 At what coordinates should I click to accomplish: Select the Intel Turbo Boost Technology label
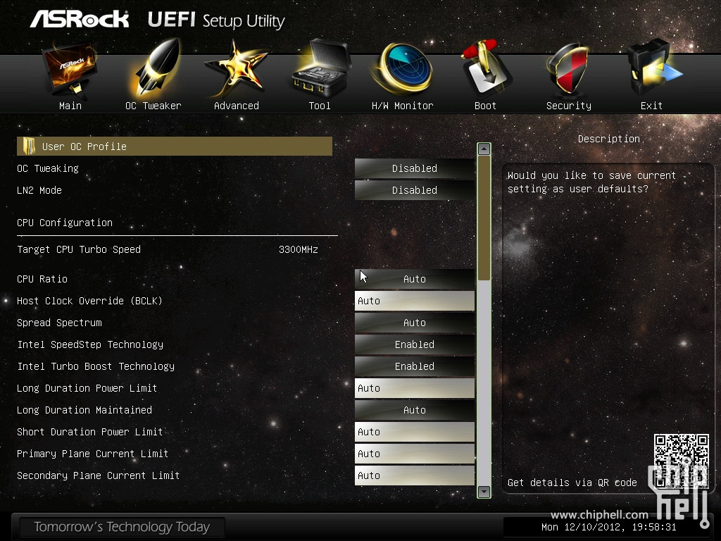[x=96, y=366]
